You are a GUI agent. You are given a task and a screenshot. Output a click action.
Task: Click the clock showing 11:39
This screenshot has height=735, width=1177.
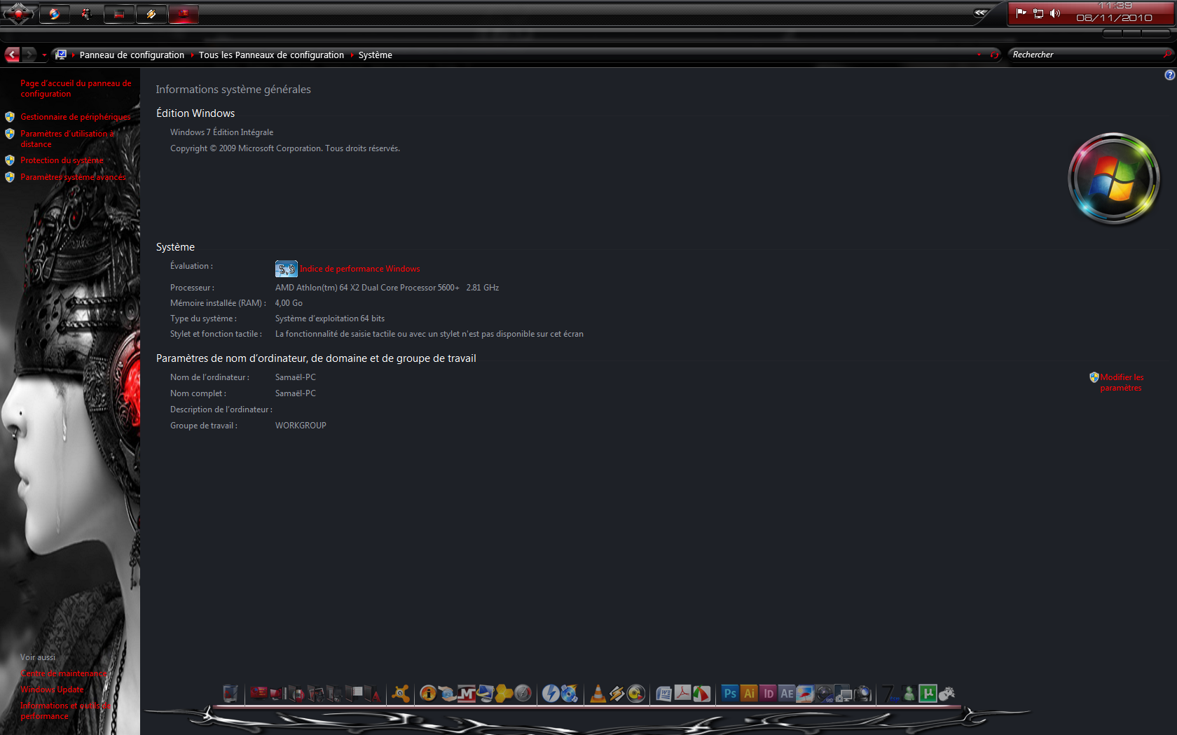click(1115, 6)
